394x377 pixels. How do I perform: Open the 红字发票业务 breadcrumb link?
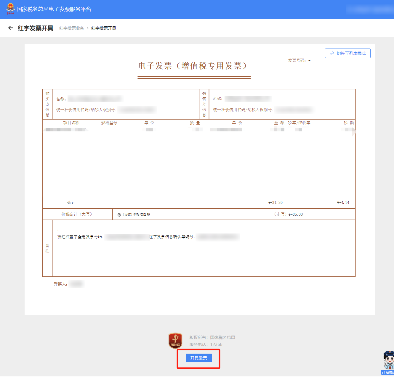coord(71,28)
